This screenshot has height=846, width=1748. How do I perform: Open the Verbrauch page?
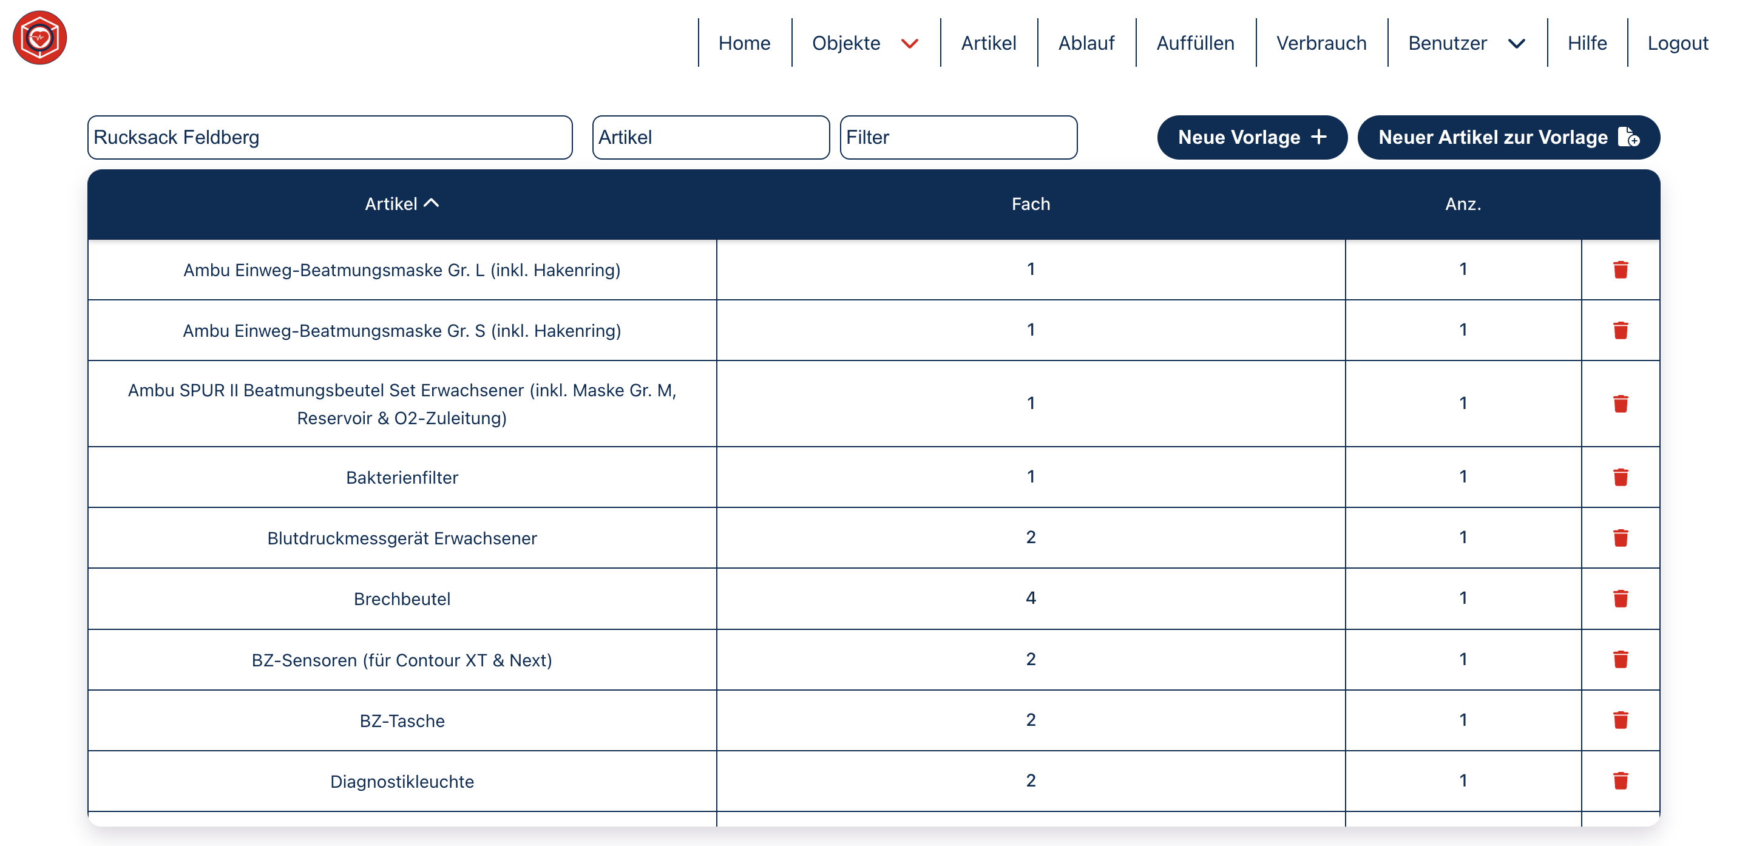click(1321, 44)
